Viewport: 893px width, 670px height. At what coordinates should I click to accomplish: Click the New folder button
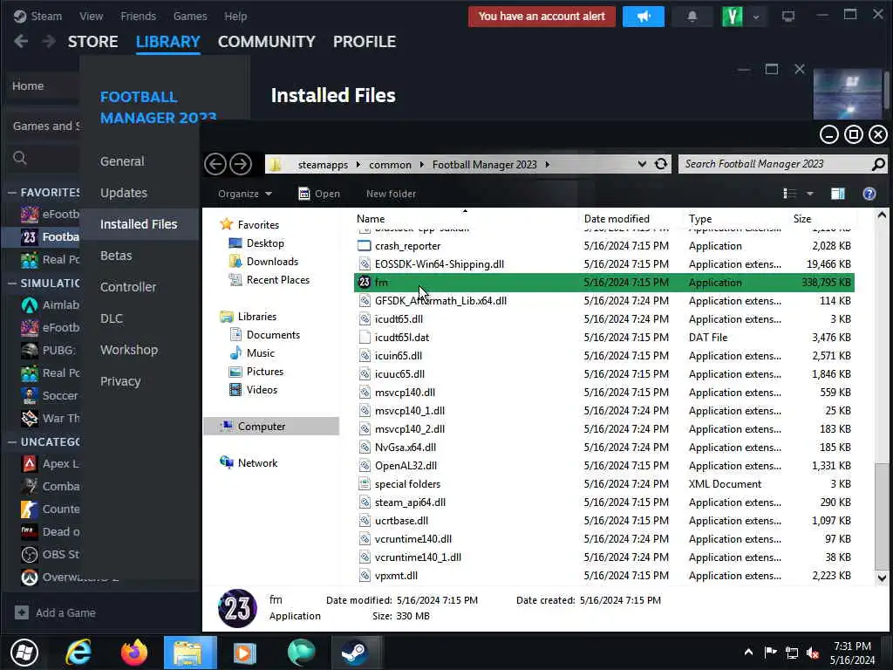click(392, 194)
